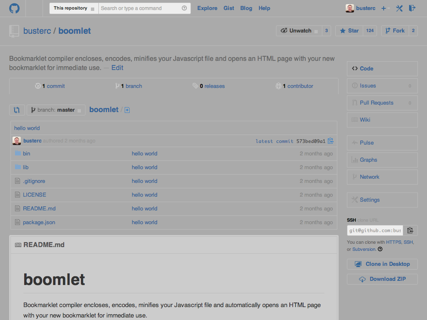Image resolution: width=427 pixels, height=320 pixels.
Task: Click the LICENSE file icon
Action: pos(18,195)
